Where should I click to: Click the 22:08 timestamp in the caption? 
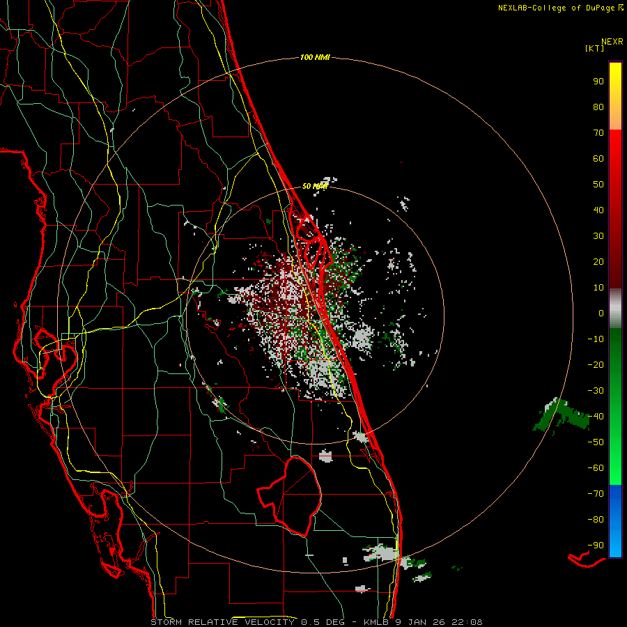(467, 622)
